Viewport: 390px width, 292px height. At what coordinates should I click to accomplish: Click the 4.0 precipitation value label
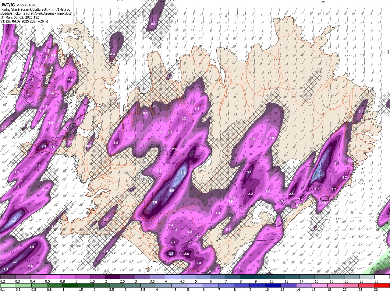click(171, 191)
